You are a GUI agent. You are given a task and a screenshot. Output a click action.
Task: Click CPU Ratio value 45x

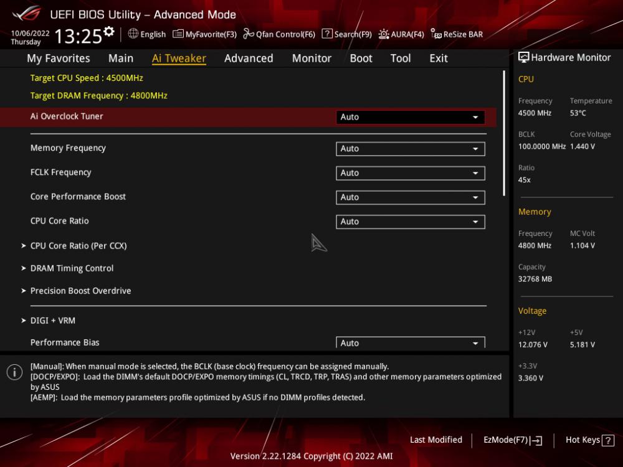pyautogui.click(x=524, y=180)
